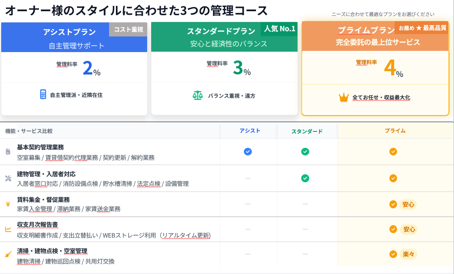Select the プライム column header
Screen dimensions: 454x274
tap(395, 131)
